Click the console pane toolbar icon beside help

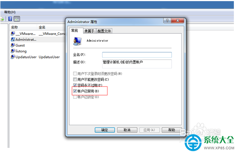[17, 19]
